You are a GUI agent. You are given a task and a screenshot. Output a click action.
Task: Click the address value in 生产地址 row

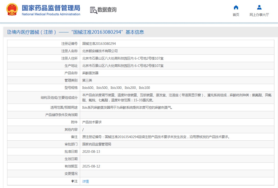tap(123, 66)
